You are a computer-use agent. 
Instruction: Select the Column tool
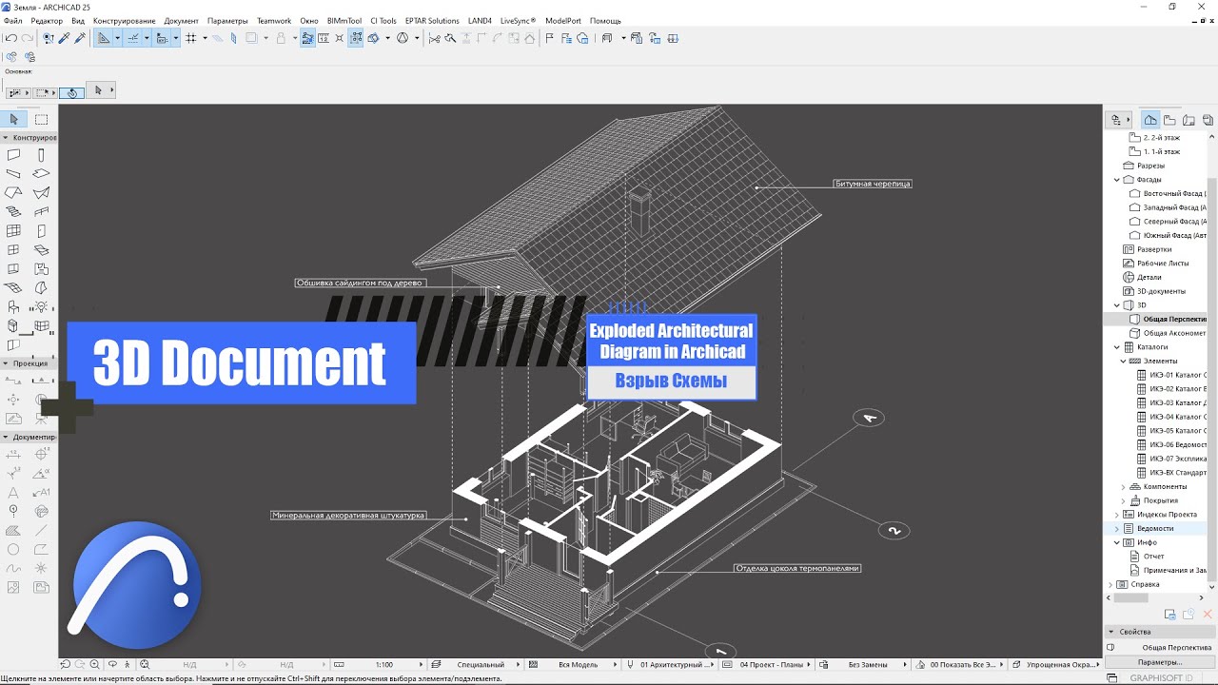tap(41, 155)
